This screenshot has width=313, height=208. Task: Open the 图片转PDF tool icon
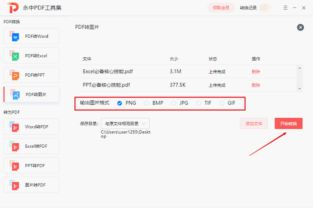[x=15, y=185]
